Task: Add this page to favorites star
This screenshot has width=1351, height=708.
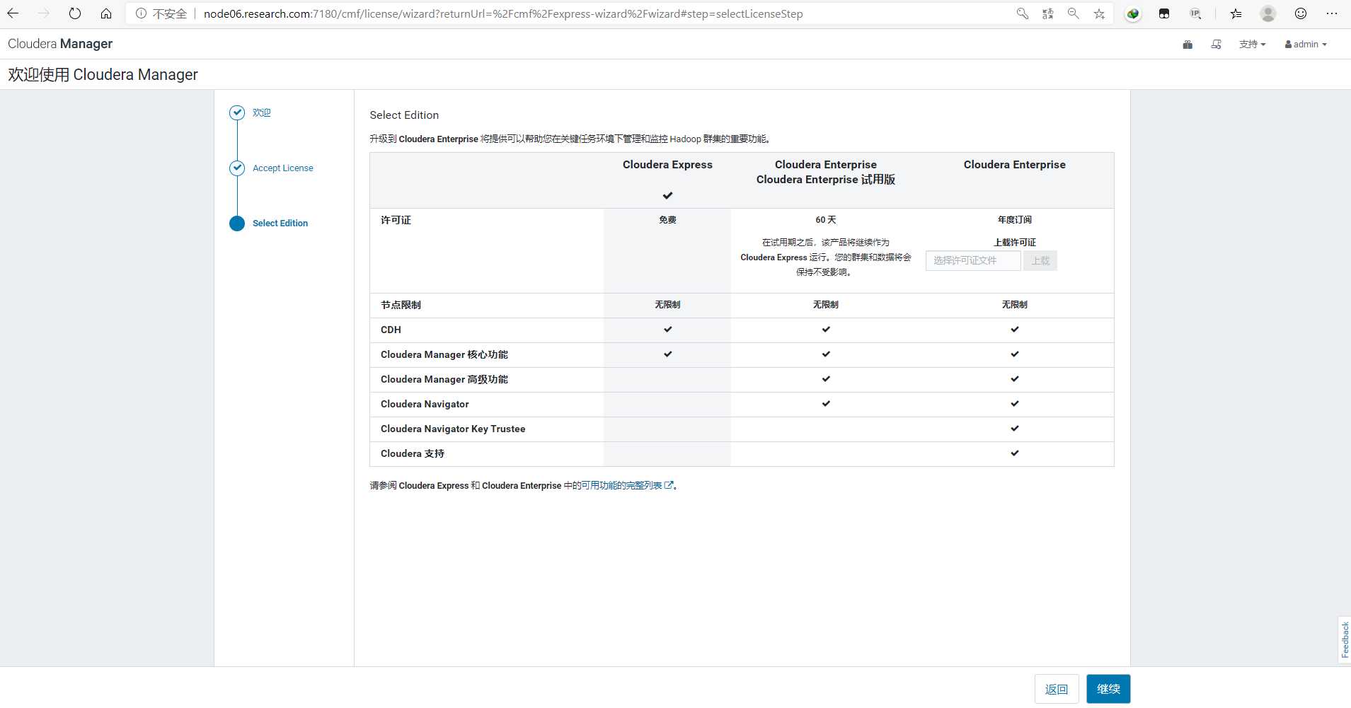Action: point(1099,13)
